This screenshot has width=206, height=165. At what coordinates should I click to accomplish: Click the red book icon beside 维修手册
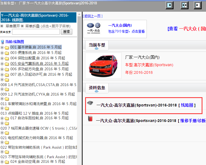(90, 119)
